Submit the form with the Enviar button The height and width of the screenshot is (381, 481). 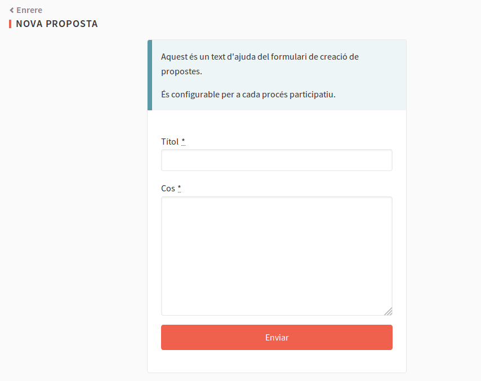(x=277, y=337)
